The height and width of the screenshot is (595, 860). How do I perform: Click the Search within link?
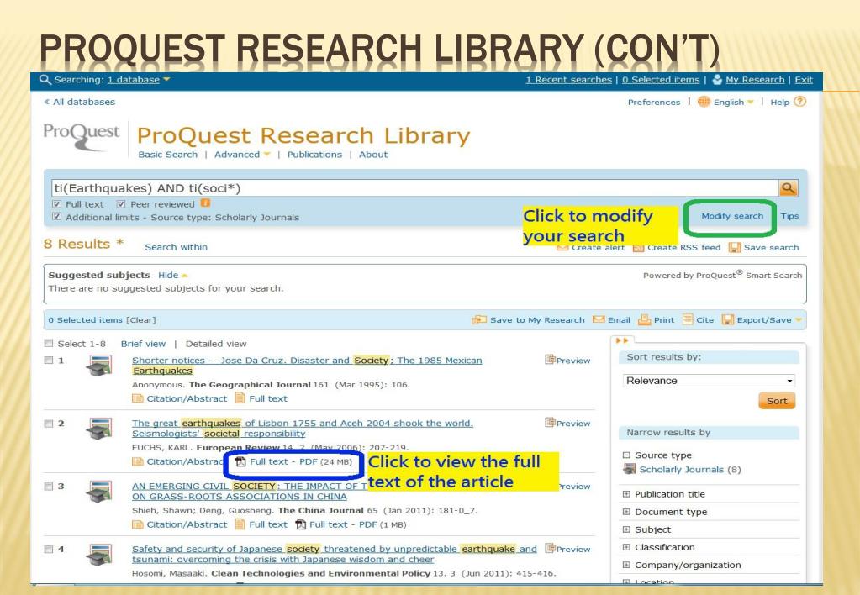click(x=176, y=247)
